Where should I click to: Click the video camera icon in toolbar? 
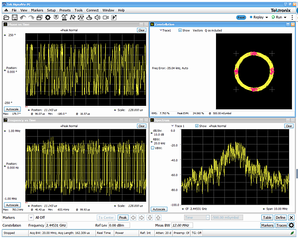105,17
